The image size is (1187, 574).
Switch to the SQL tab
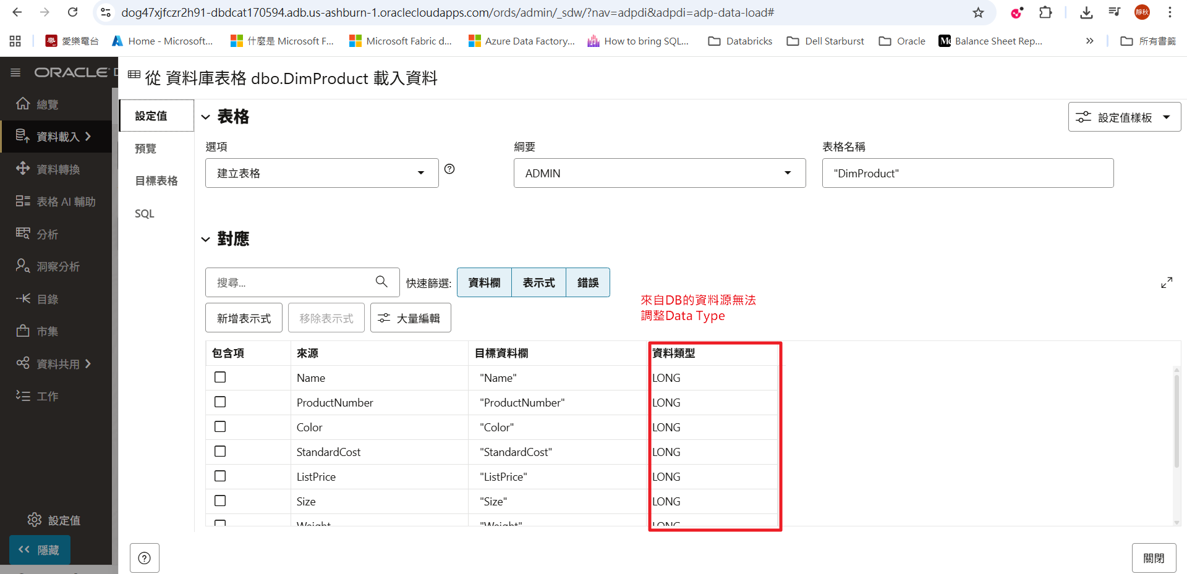tap(145, 214)
